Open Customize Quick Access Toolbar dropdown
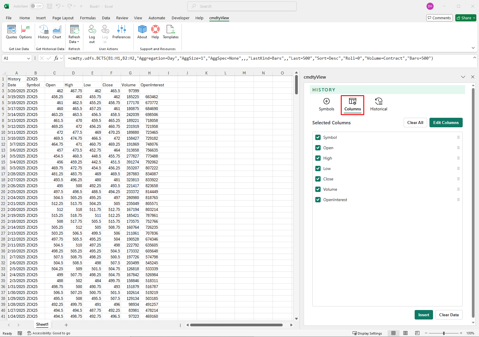 [81, 6]
